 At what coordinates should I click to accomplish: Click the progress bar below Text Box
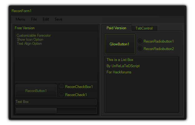click(56, 110)
